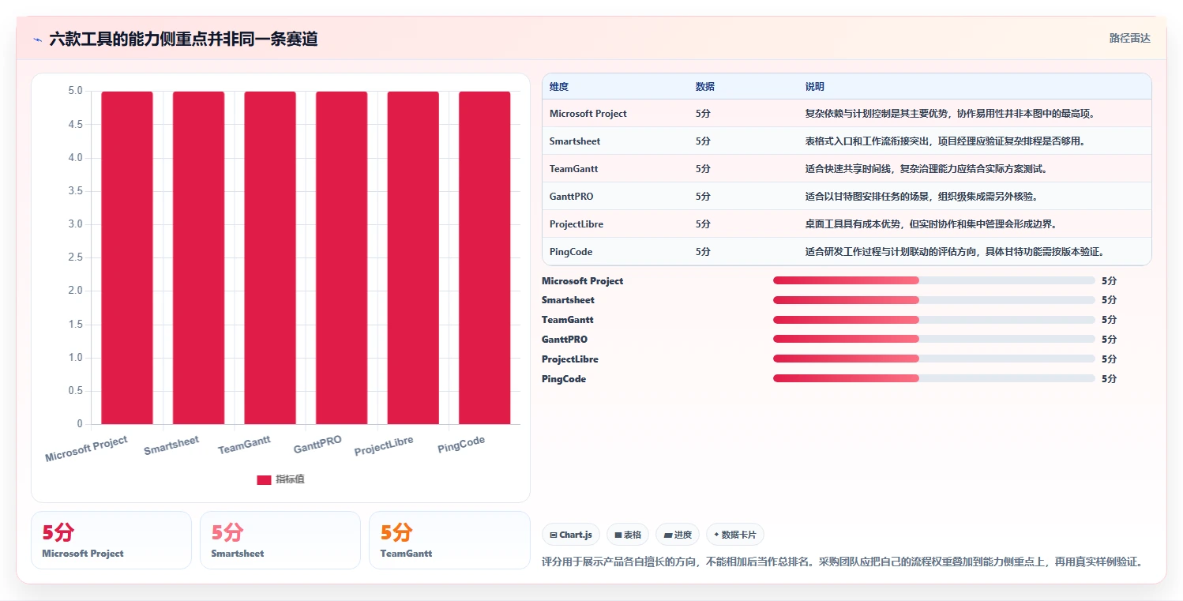Click the TeamGantt progress bar
The width and height of the screenshot is (1183, 601).
click(x=934, y=320)
